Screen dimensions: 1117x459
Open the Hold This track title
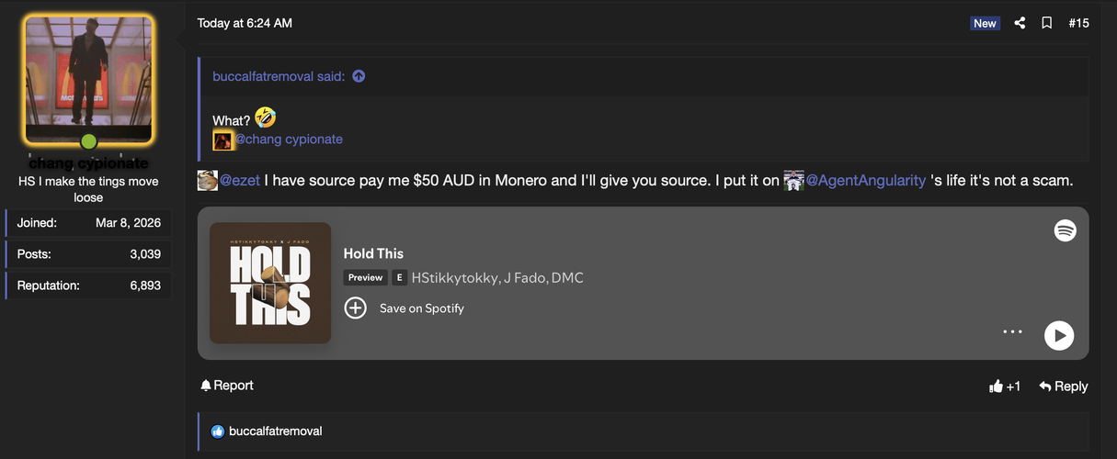(373, 253)
